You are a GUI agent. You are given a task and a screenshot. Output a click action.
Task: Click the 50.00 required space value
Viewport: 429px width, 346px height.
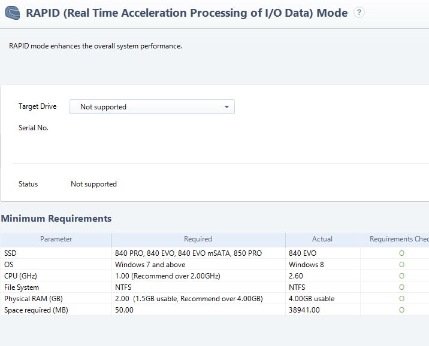tap(124, 310)
